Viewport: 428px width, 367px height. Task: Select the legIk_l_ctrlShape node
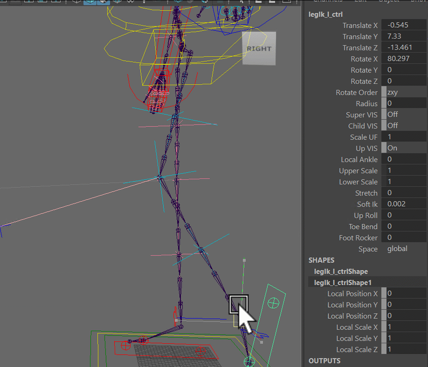point(341,272)
